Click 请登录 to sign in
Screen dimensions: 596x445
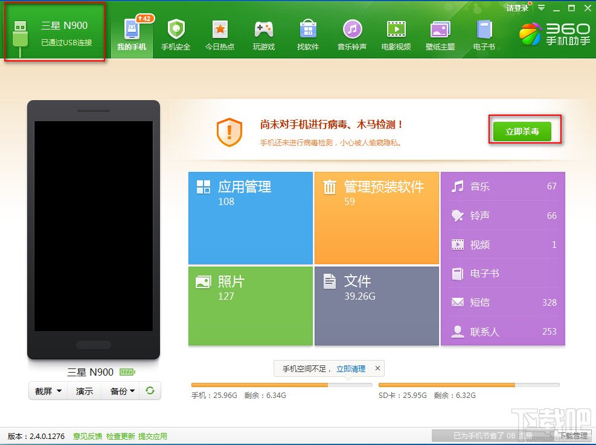coord(517,7)
